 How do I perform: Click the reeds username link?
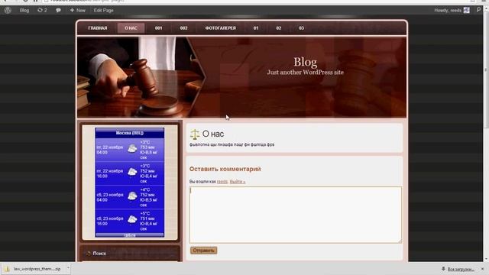point(222,182)
